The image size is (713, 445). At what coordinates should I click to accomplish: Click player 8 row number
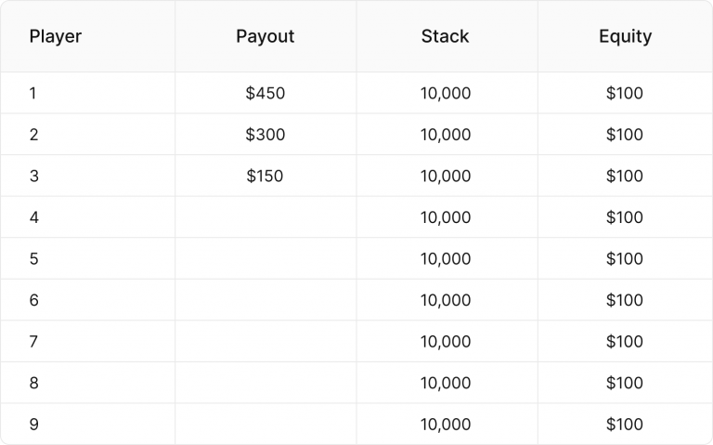[33, 383]
